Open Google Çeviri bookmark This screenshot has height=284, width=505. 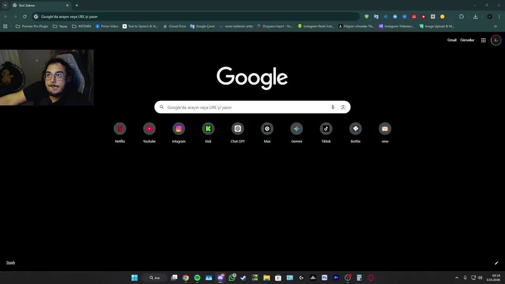point(202,26)
